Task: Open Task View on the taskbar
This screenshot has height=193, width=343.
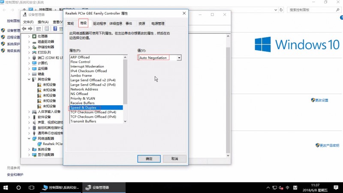Action: (x=31, y=187)
